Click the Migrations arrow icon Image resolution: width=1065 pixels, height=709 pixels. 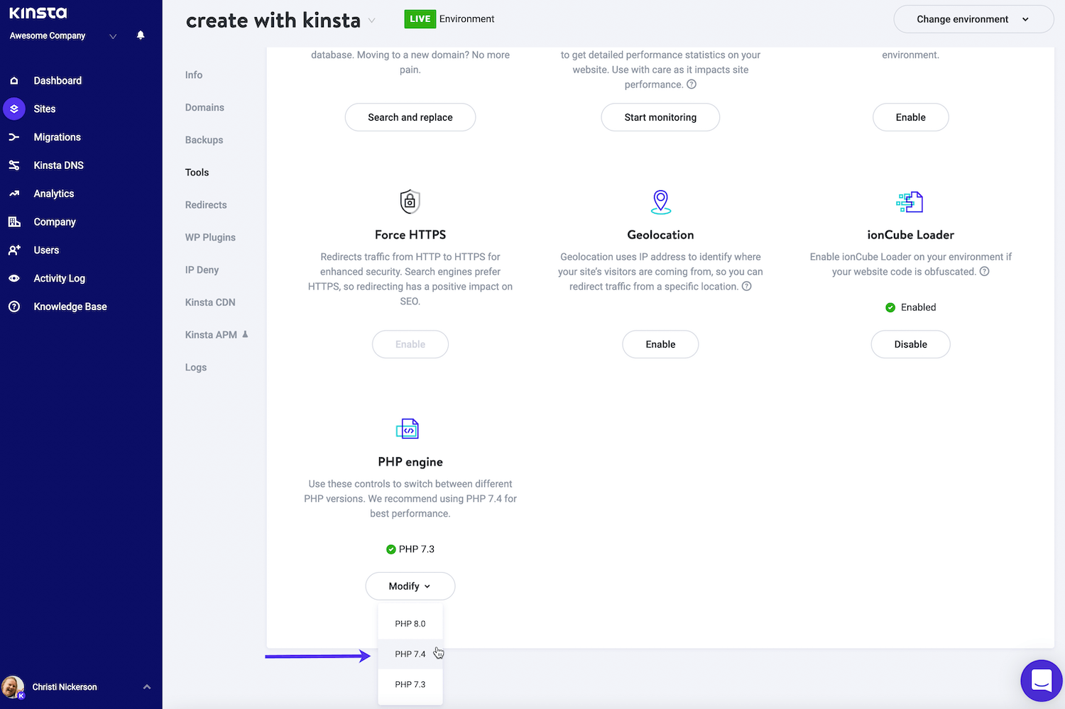pos(14,137)
